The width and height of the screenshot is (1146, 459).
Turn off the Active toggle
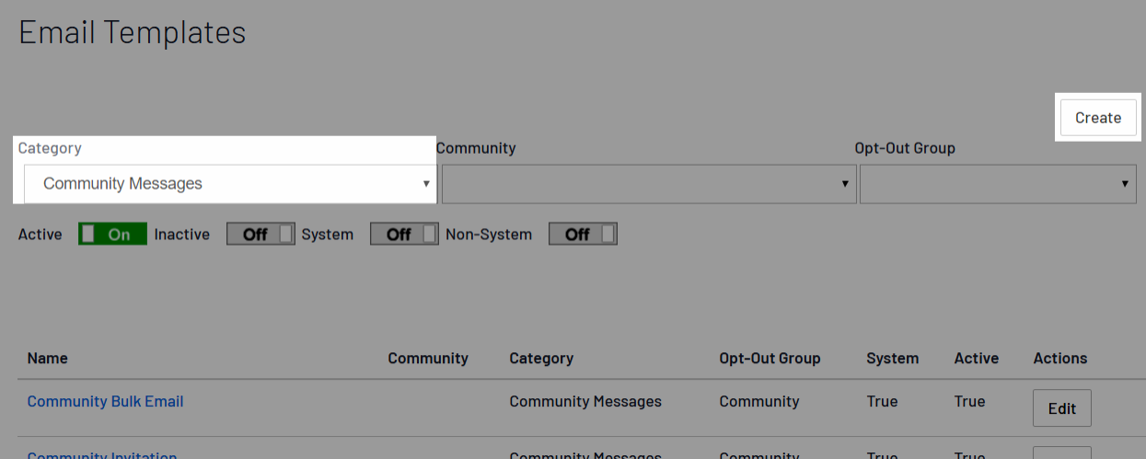tap(112, 235)
